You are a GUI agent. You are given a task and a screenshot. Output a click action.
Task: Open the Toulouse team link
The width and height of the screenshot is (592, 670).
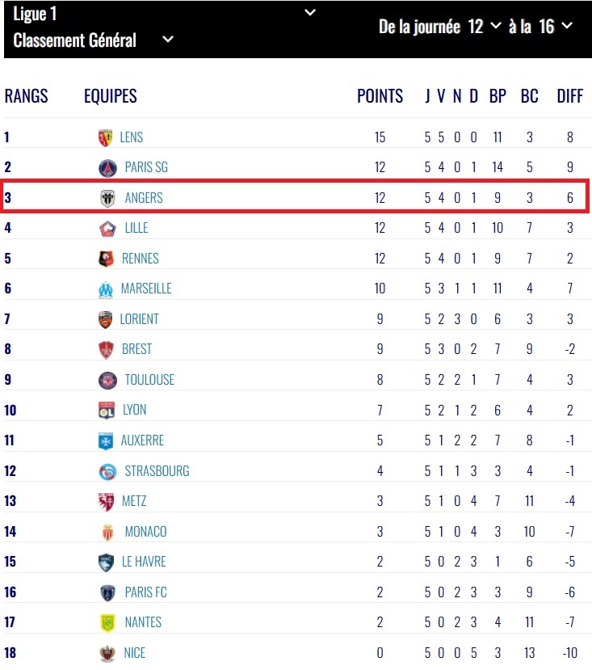pyautogui.click(x=149, y=380)
